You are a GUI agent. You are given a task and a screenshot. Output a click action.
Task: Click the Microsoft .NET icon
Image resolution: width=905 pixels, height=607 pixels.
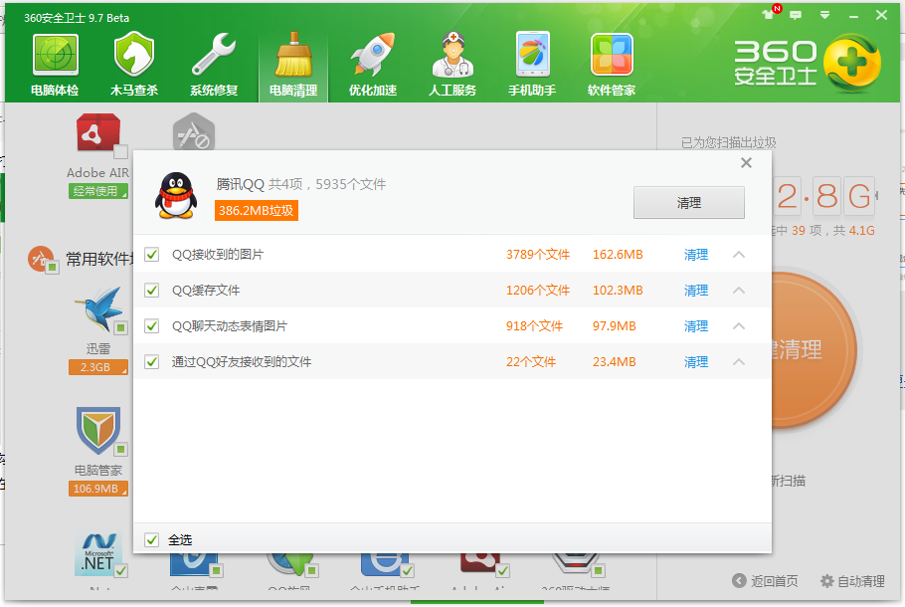[98, 554]
